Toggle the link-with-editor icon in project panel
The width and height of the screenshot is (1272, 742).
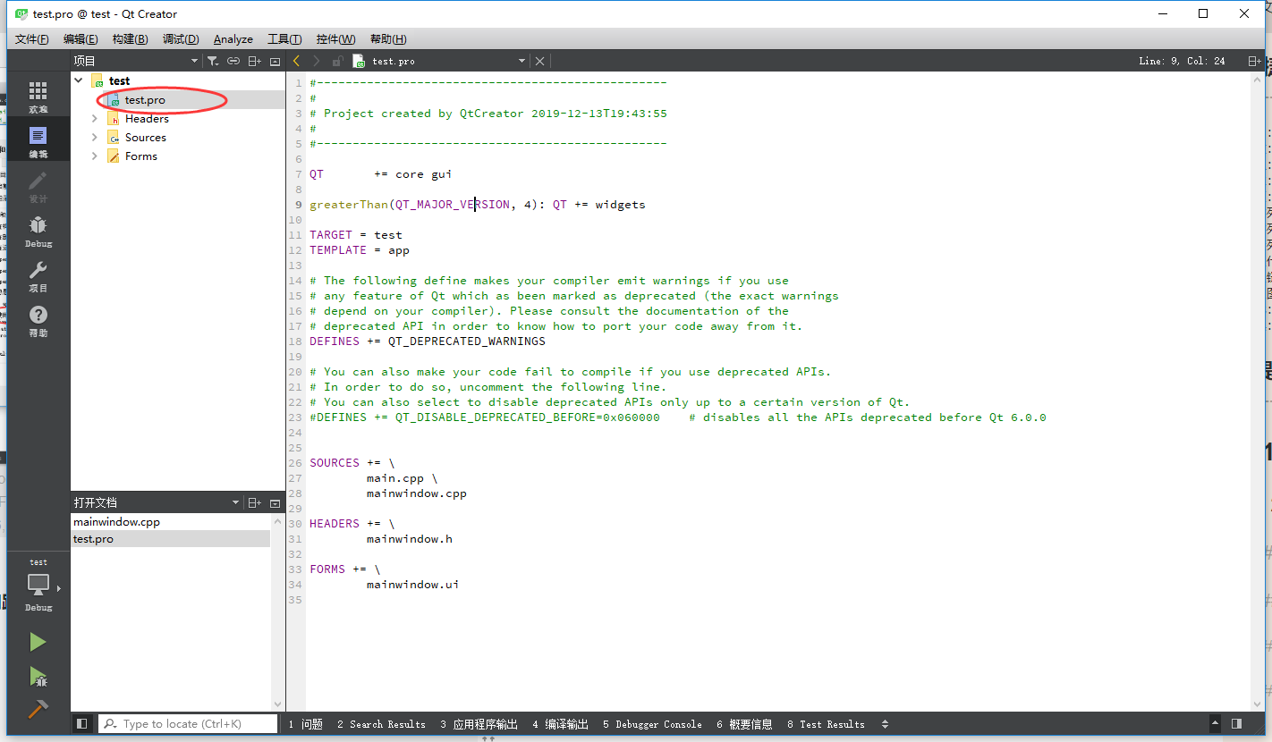[x=233, y=60]
